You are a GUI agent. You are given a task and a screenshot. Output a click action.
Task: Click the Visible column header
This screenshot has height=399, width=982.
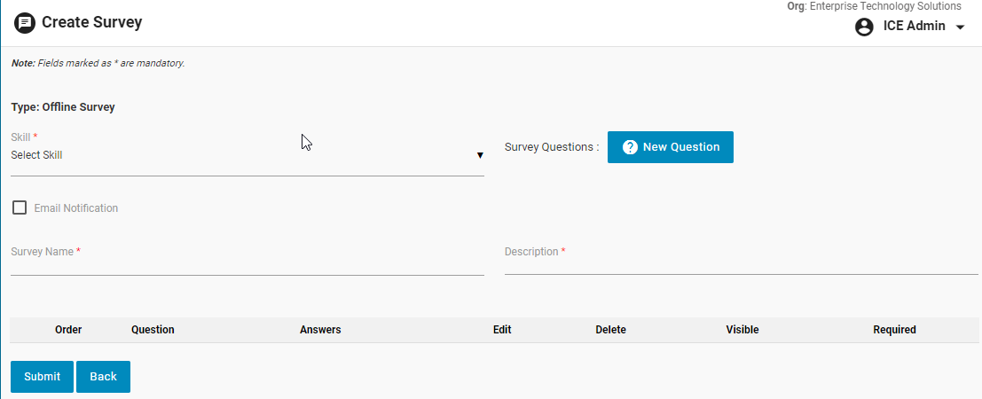[742, 330]
